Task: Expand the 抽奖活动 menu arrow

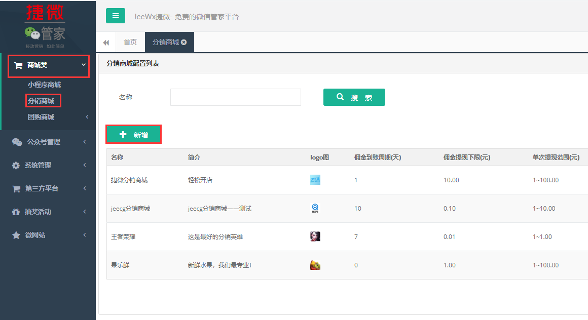Action: 84,211
